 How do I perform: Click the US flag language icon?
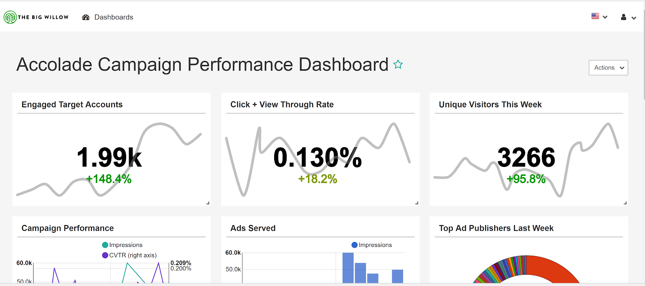(x=595, y=16)
